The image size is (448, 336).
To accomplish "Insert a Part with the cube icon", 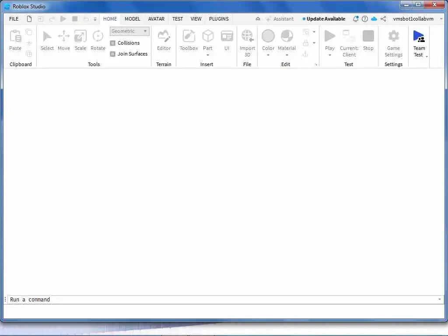I will coord(208,36).
